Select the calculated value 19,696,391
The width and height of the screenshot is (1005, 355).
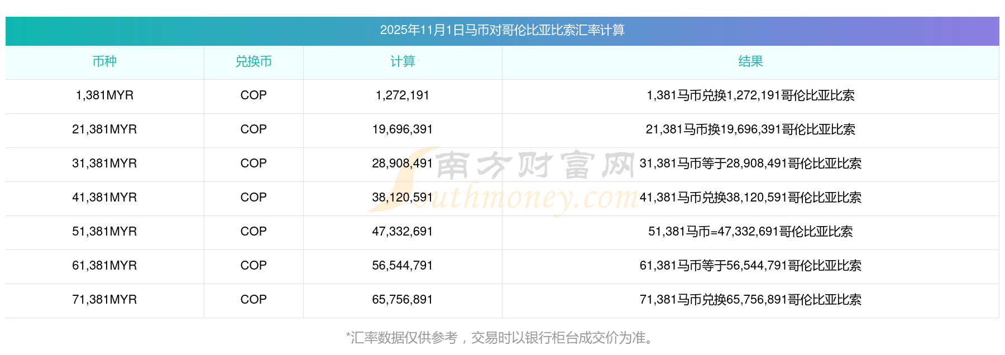click(403, 129)
